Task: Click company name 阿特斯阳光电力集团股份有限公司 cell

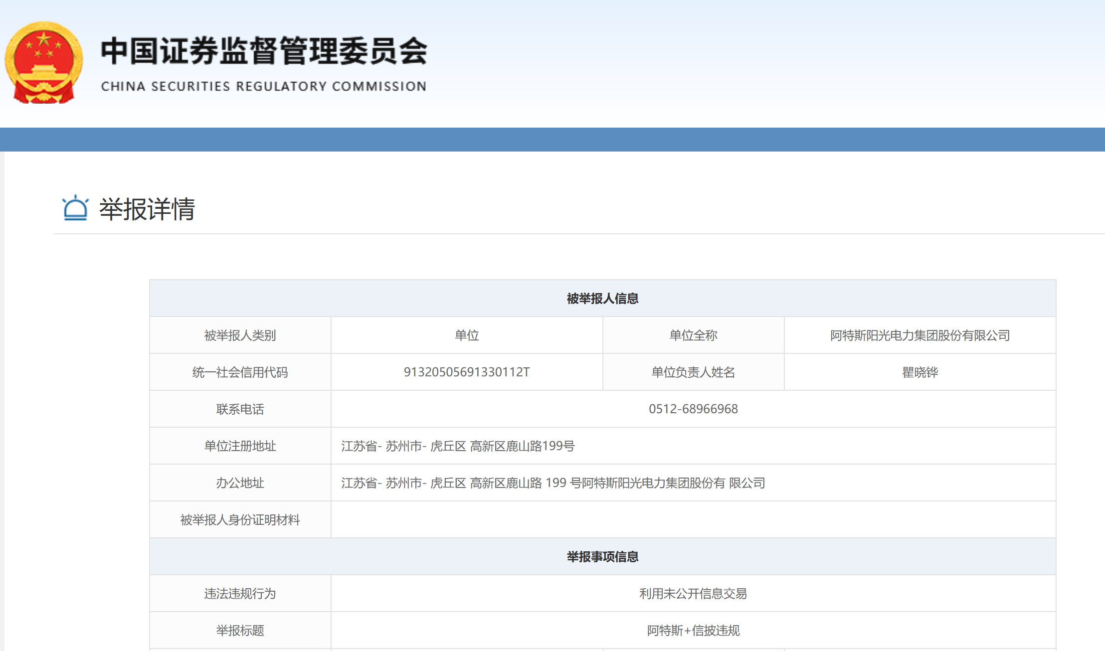Action: click(x=920, y=335)
